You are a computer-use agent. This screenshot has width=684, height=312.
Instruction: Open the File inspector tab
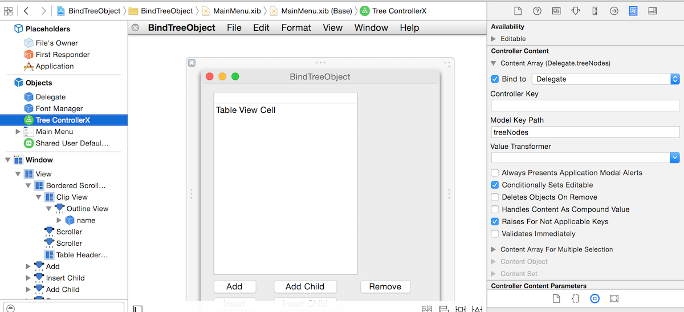[518, 11]
